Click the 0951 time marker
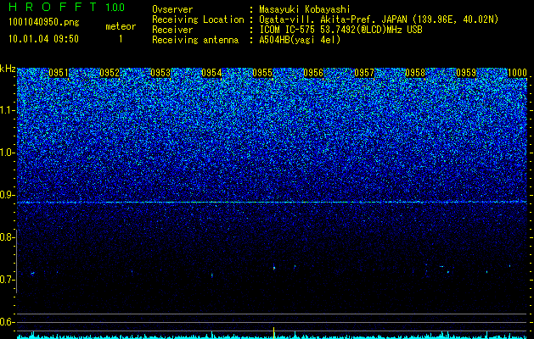Image resolution: width=534 pixels, height=339 pixels. tap(59, 73)
